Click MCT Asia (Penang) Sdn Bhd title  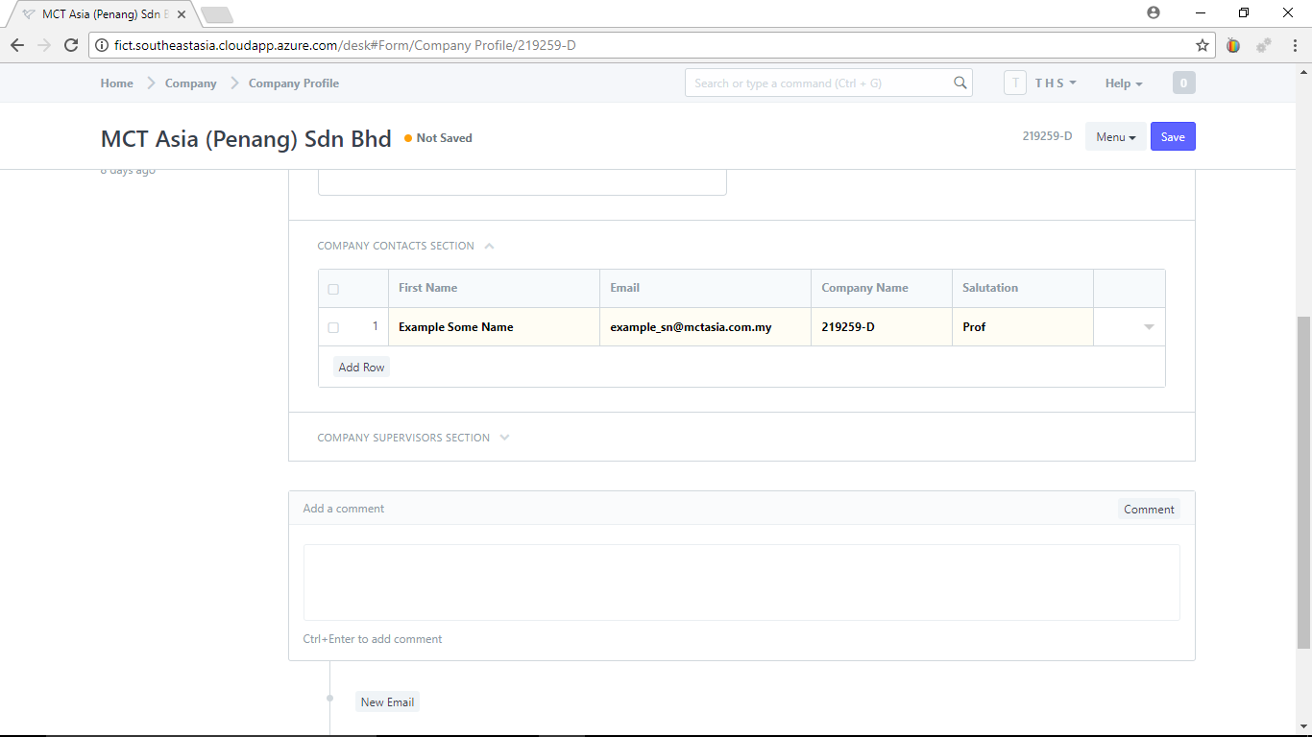pos(246,138)
